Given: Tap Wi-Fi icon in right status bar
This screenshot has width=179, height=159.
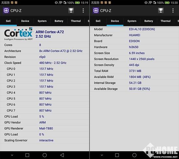Looking at the screenshot, I should [150, 3].
